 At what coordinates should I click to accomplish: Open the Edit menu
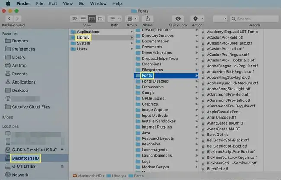[x=53, y=3]
